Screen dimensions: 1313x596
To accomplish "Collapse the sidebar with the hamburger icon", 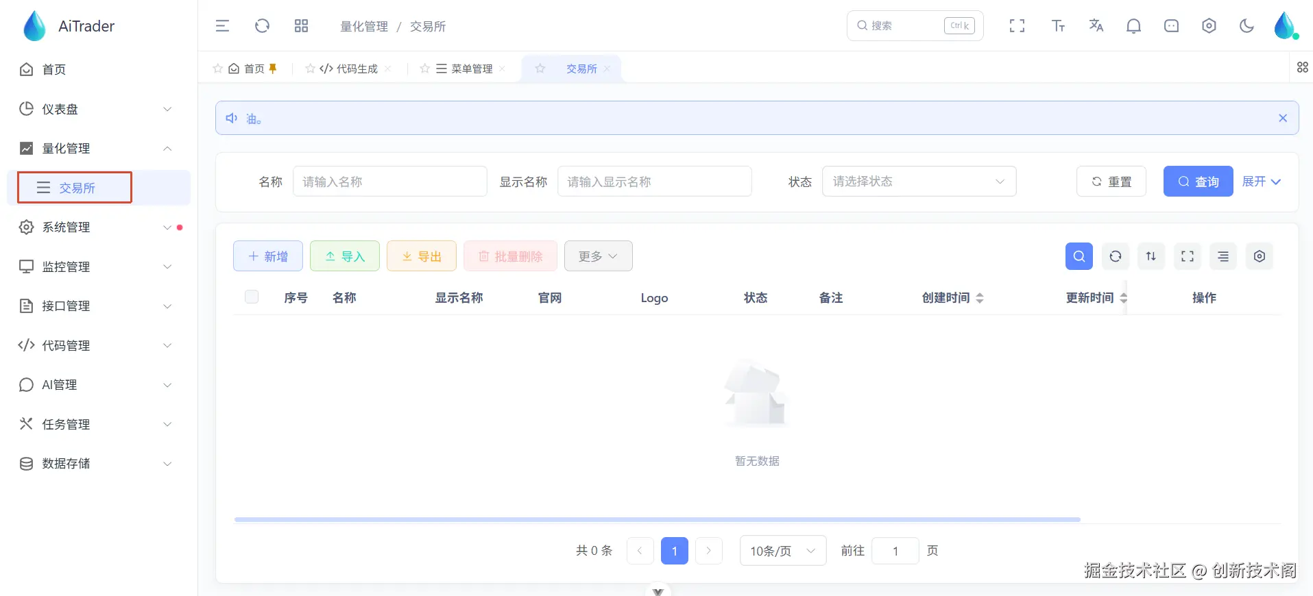I will coord(222,26).
